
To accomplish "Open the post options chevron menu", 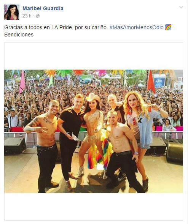I will (181, 7).
